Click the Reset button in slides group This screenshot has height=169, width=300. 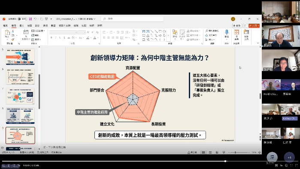click(x=35, y=35)
